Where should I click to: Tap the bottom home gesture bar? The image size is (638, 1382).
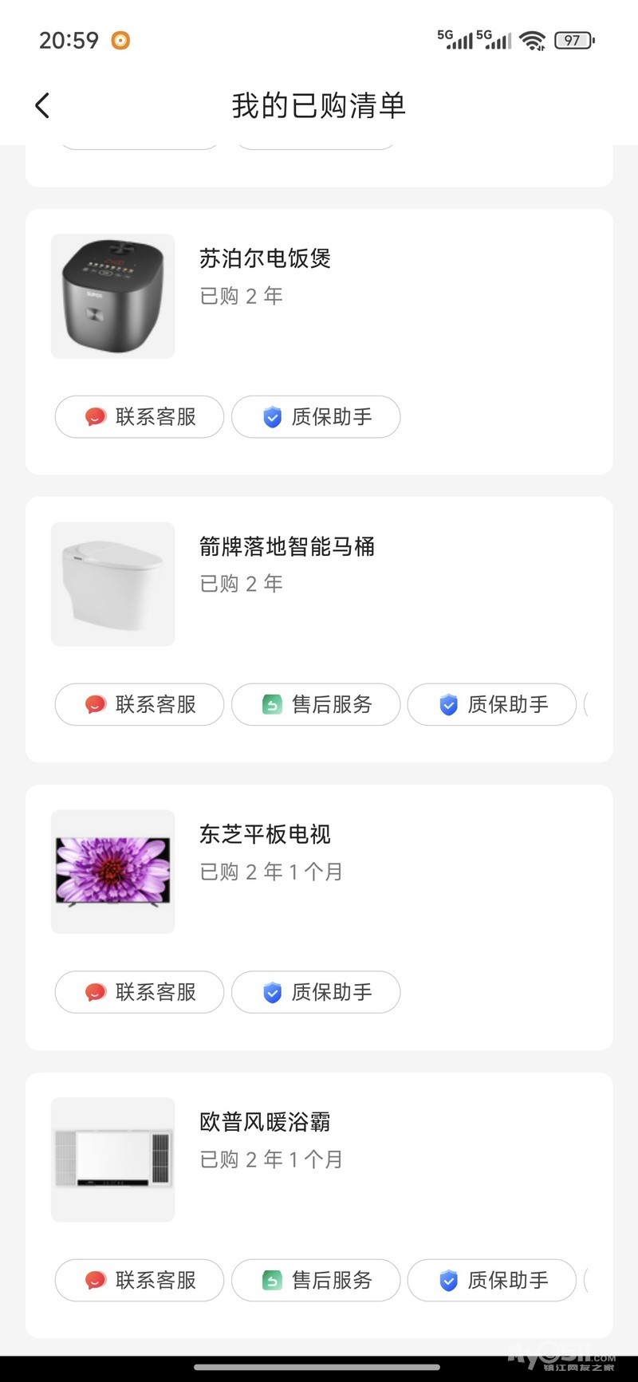click(x=317, y=1367)
